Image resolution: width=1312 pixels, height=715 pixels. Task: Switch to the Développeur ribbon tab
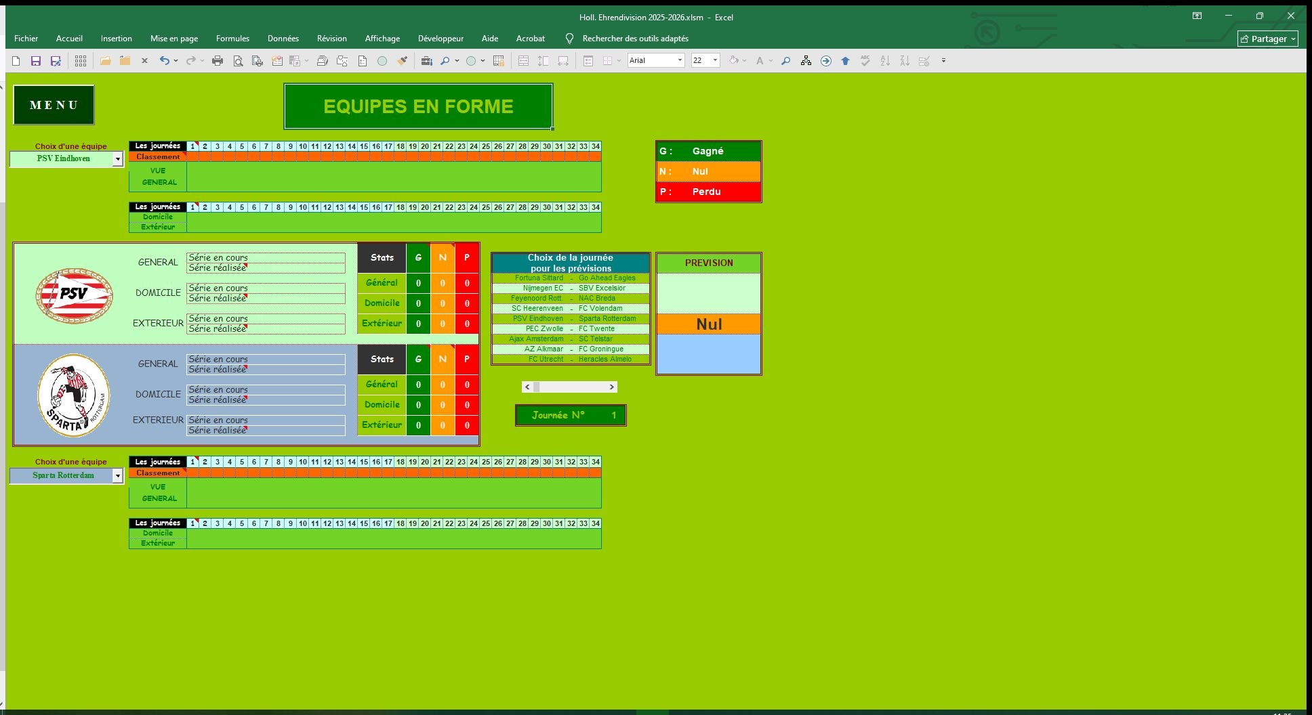click(x=440, y=39)
